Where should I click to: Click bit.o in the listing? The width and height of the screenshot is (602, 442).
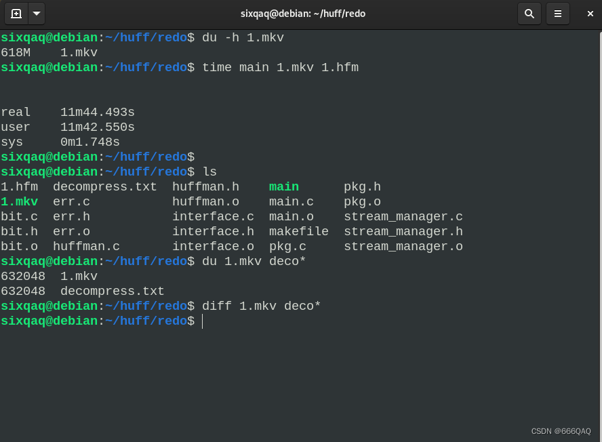[19, 246]
